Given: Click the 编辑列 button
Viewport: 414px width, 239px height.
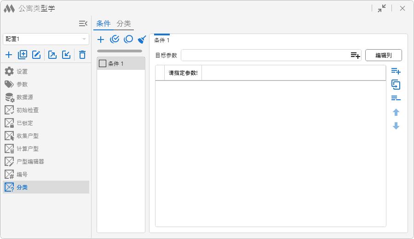Looking at the screenshot, I should click(x=384, y=56).
